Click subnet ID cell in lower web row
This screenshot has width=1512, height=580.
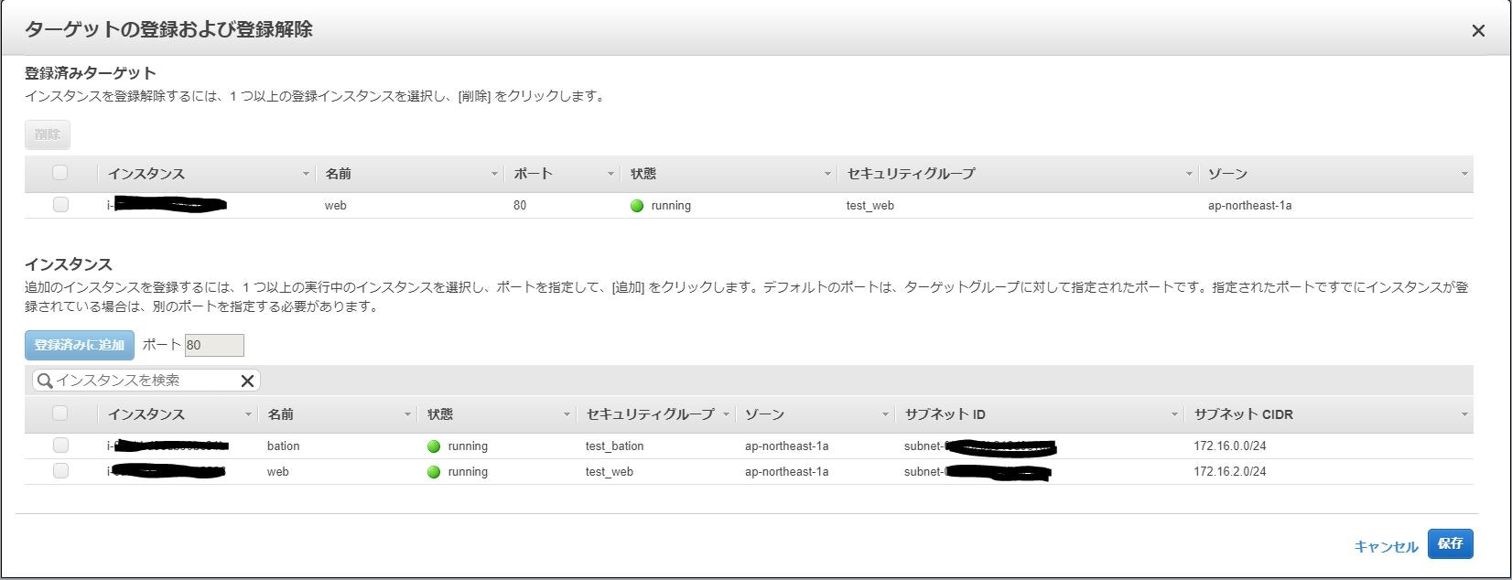[977, 472]
